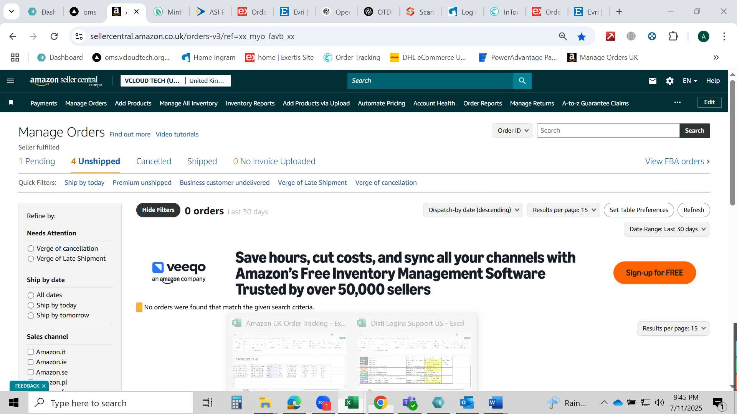Expand hidden system tray icons chevron

click(604, 402)
